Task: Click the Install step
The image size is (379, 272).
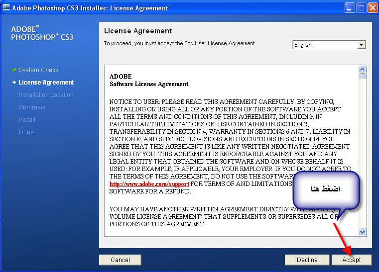Action: click(27, 120)
